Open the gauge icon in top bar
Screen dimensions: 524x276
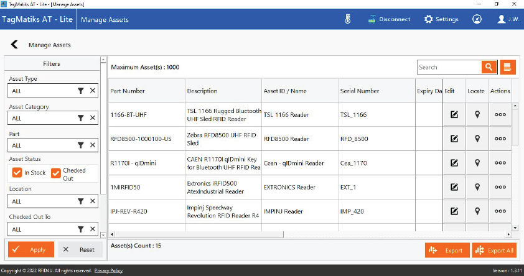pos(477,19)
